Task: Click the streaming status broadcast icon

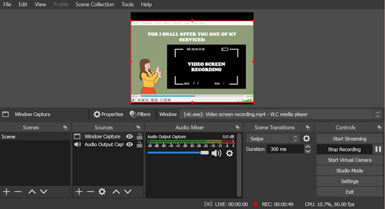Action: coord(208,204)
